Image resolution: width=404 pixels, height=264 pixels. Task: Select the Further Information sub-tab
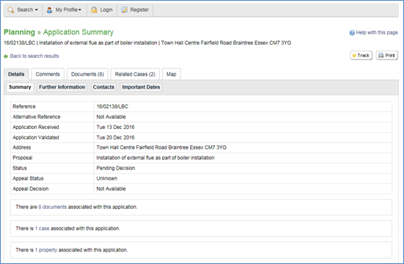pyautogui.click(x=62, y=87)
